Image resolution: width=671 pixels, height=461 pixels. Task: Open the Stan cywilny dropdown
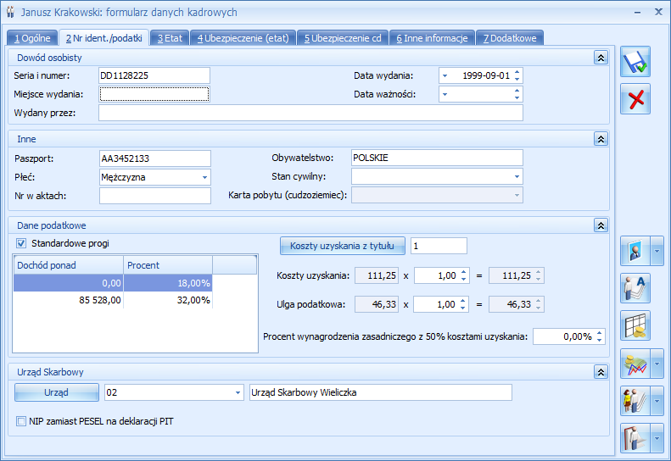tap(517, 176)
